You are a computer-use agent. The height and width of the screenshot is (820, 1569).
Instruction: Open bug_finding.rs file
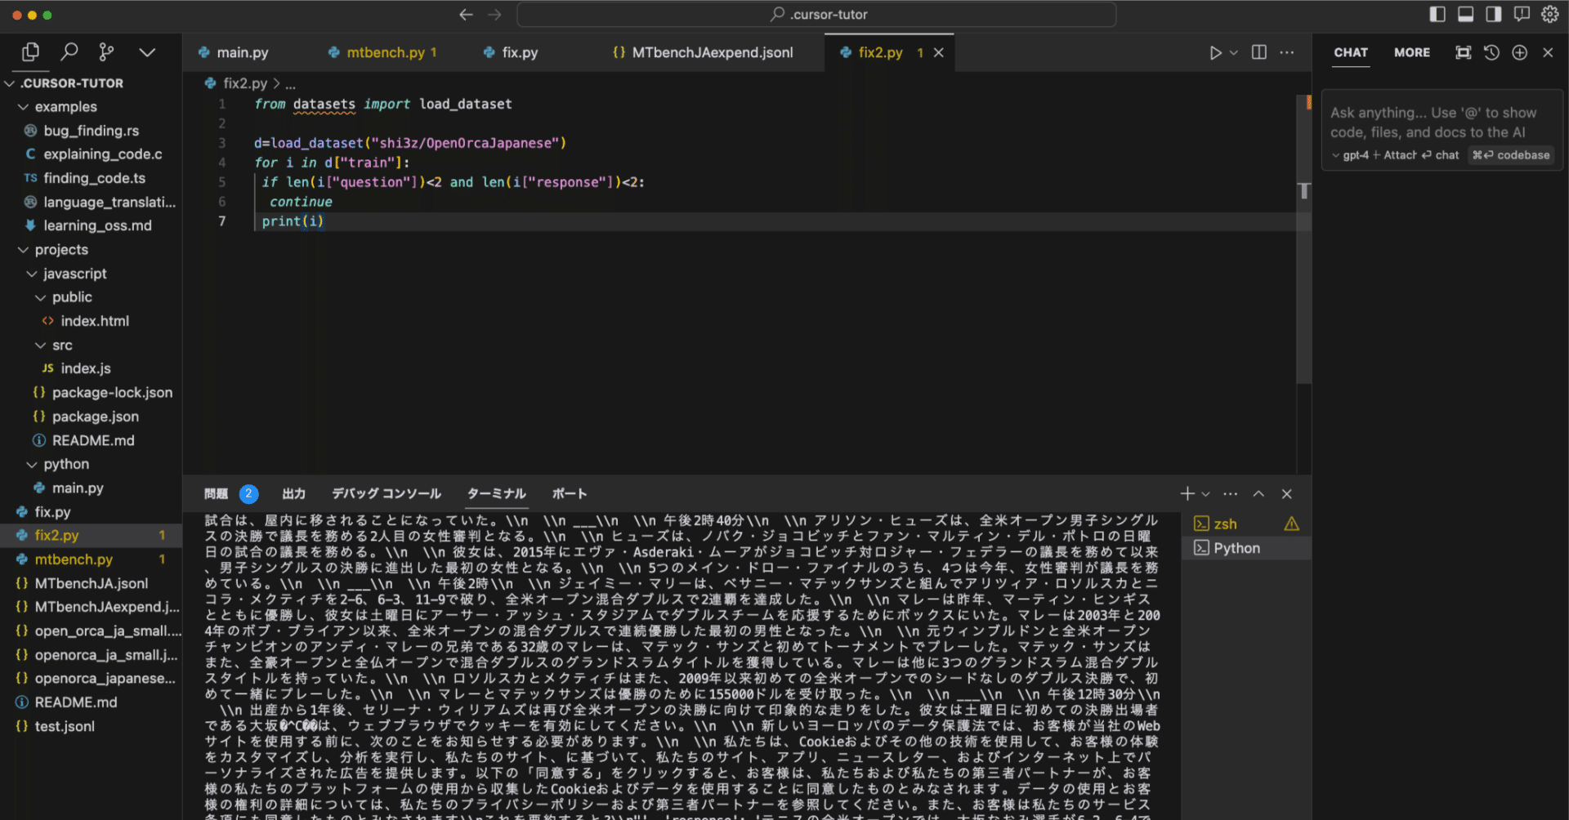pos(91,131)
